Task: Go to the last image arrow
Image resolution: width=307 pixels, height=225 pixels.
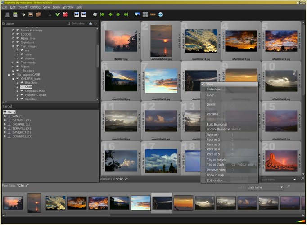Action: click(126, 14)
